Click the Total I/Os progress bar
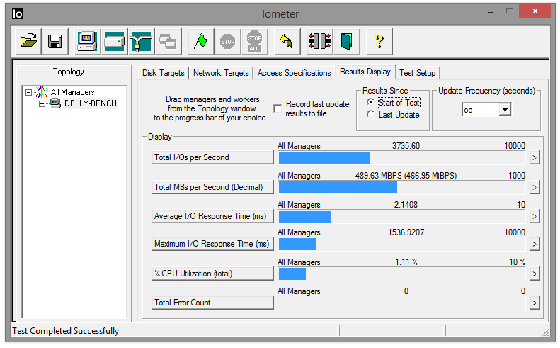This screenshot has width=560, height=348. [402, 158]
